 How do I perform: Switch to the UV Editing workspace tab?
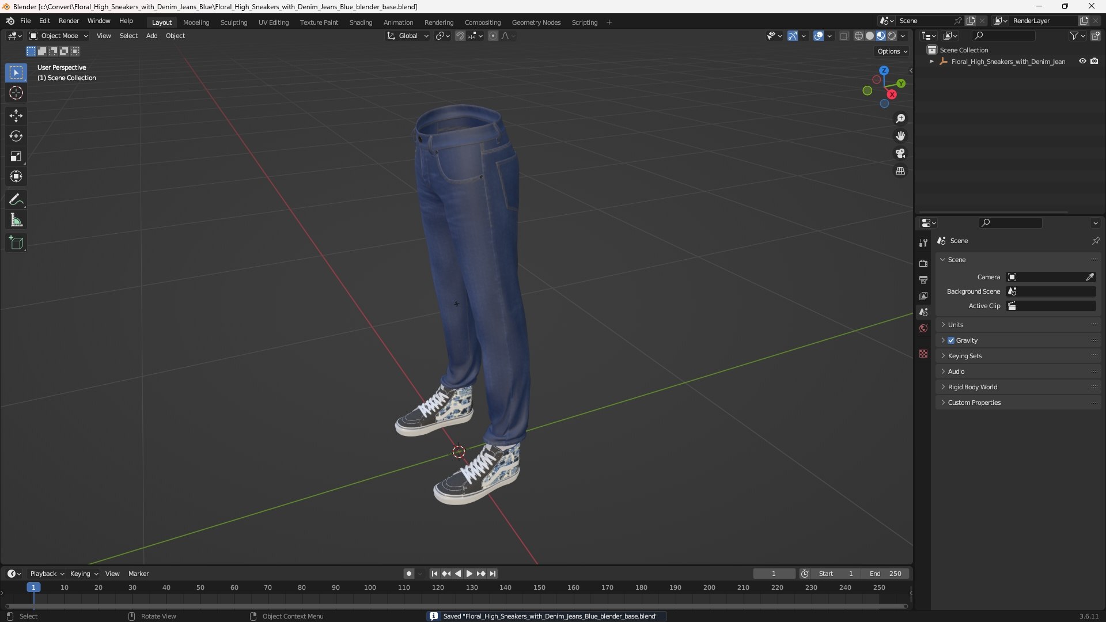(274, 22)
